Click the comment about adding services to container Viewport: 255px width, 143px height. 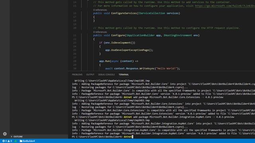click(x=162, y=2)
